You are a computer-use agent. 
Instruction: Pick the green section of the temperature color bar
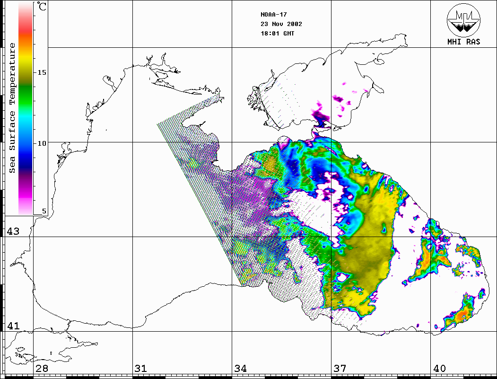[x=26, y=95]
